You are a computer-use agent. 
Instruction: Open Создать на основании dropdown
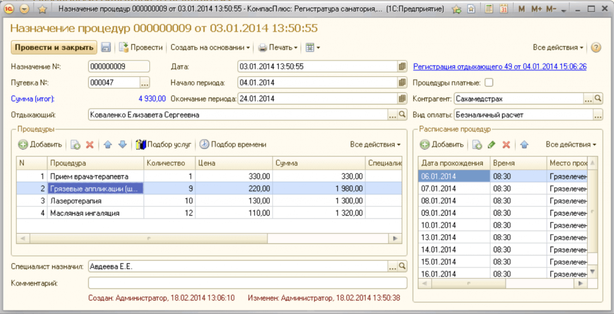click(x=210, y=47)
